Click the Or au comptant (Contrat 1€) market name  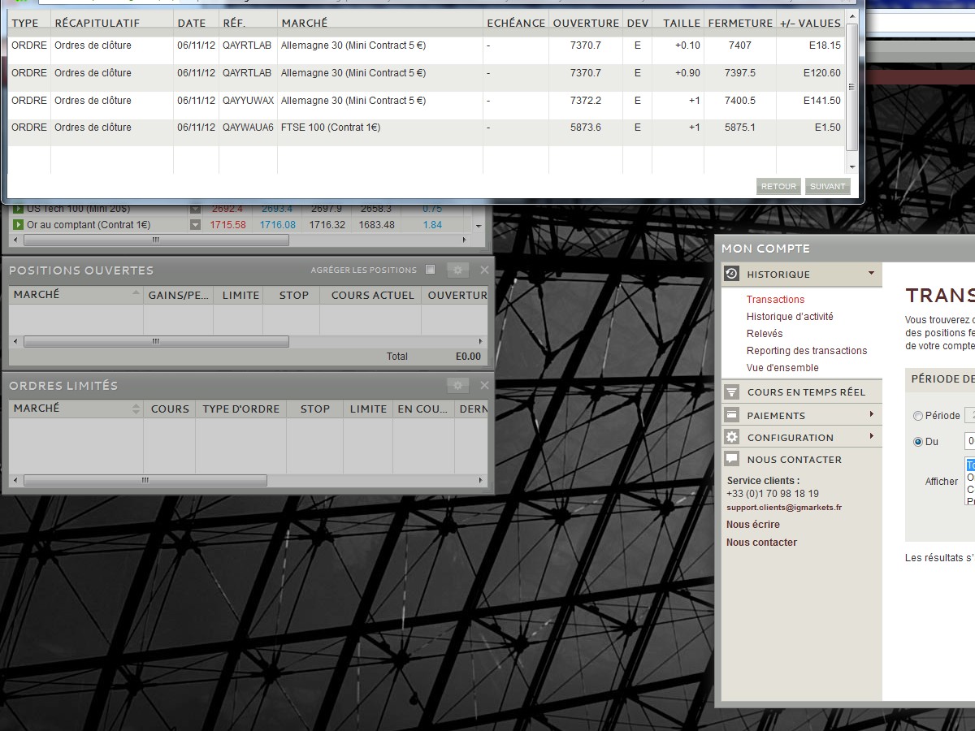pyautogui.click(x=89, y=225)
